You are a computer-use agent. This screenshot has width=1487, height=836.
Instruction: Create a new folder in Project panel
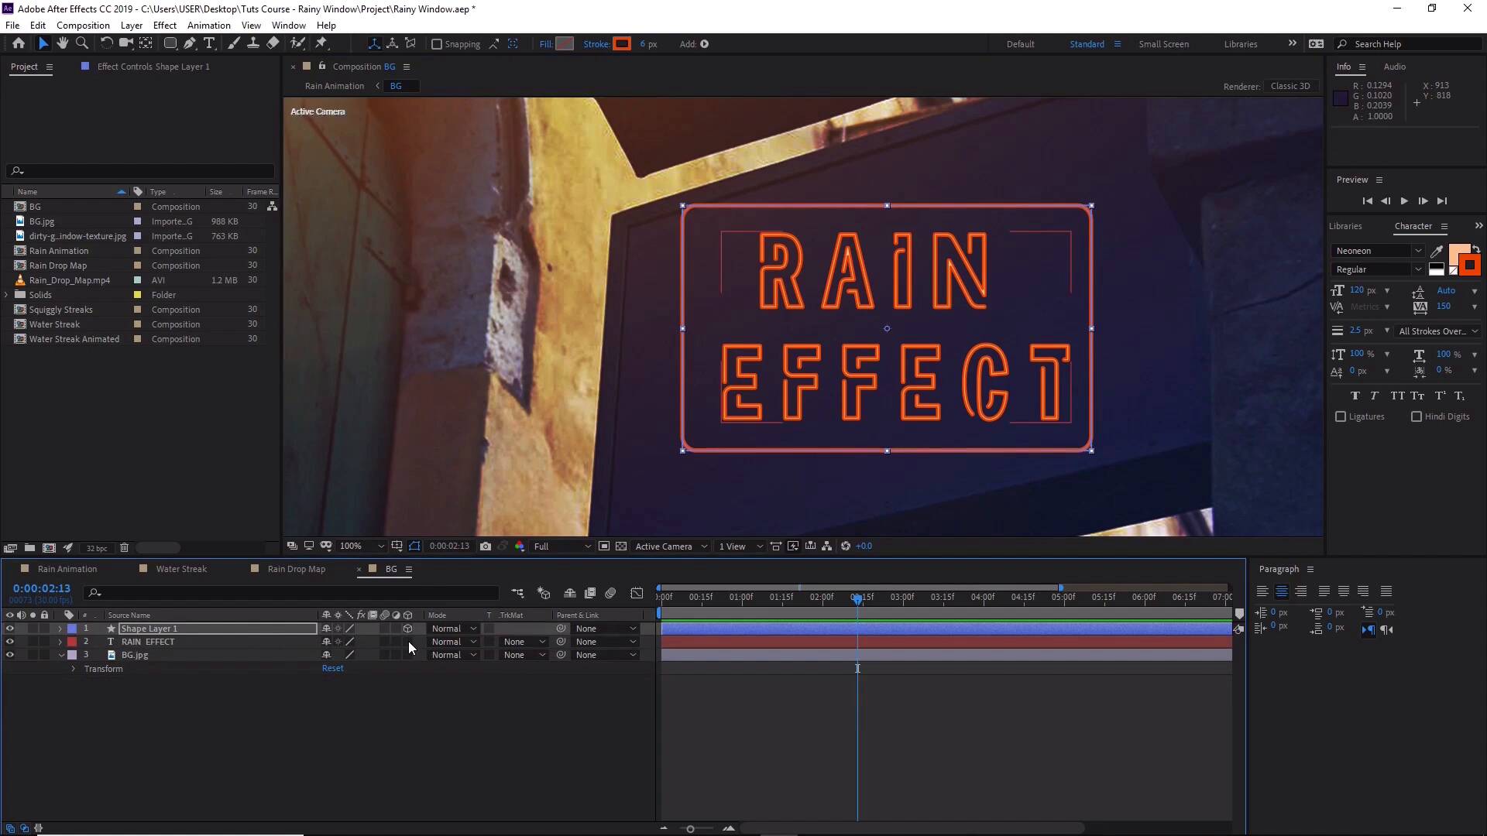pos(29,547)
